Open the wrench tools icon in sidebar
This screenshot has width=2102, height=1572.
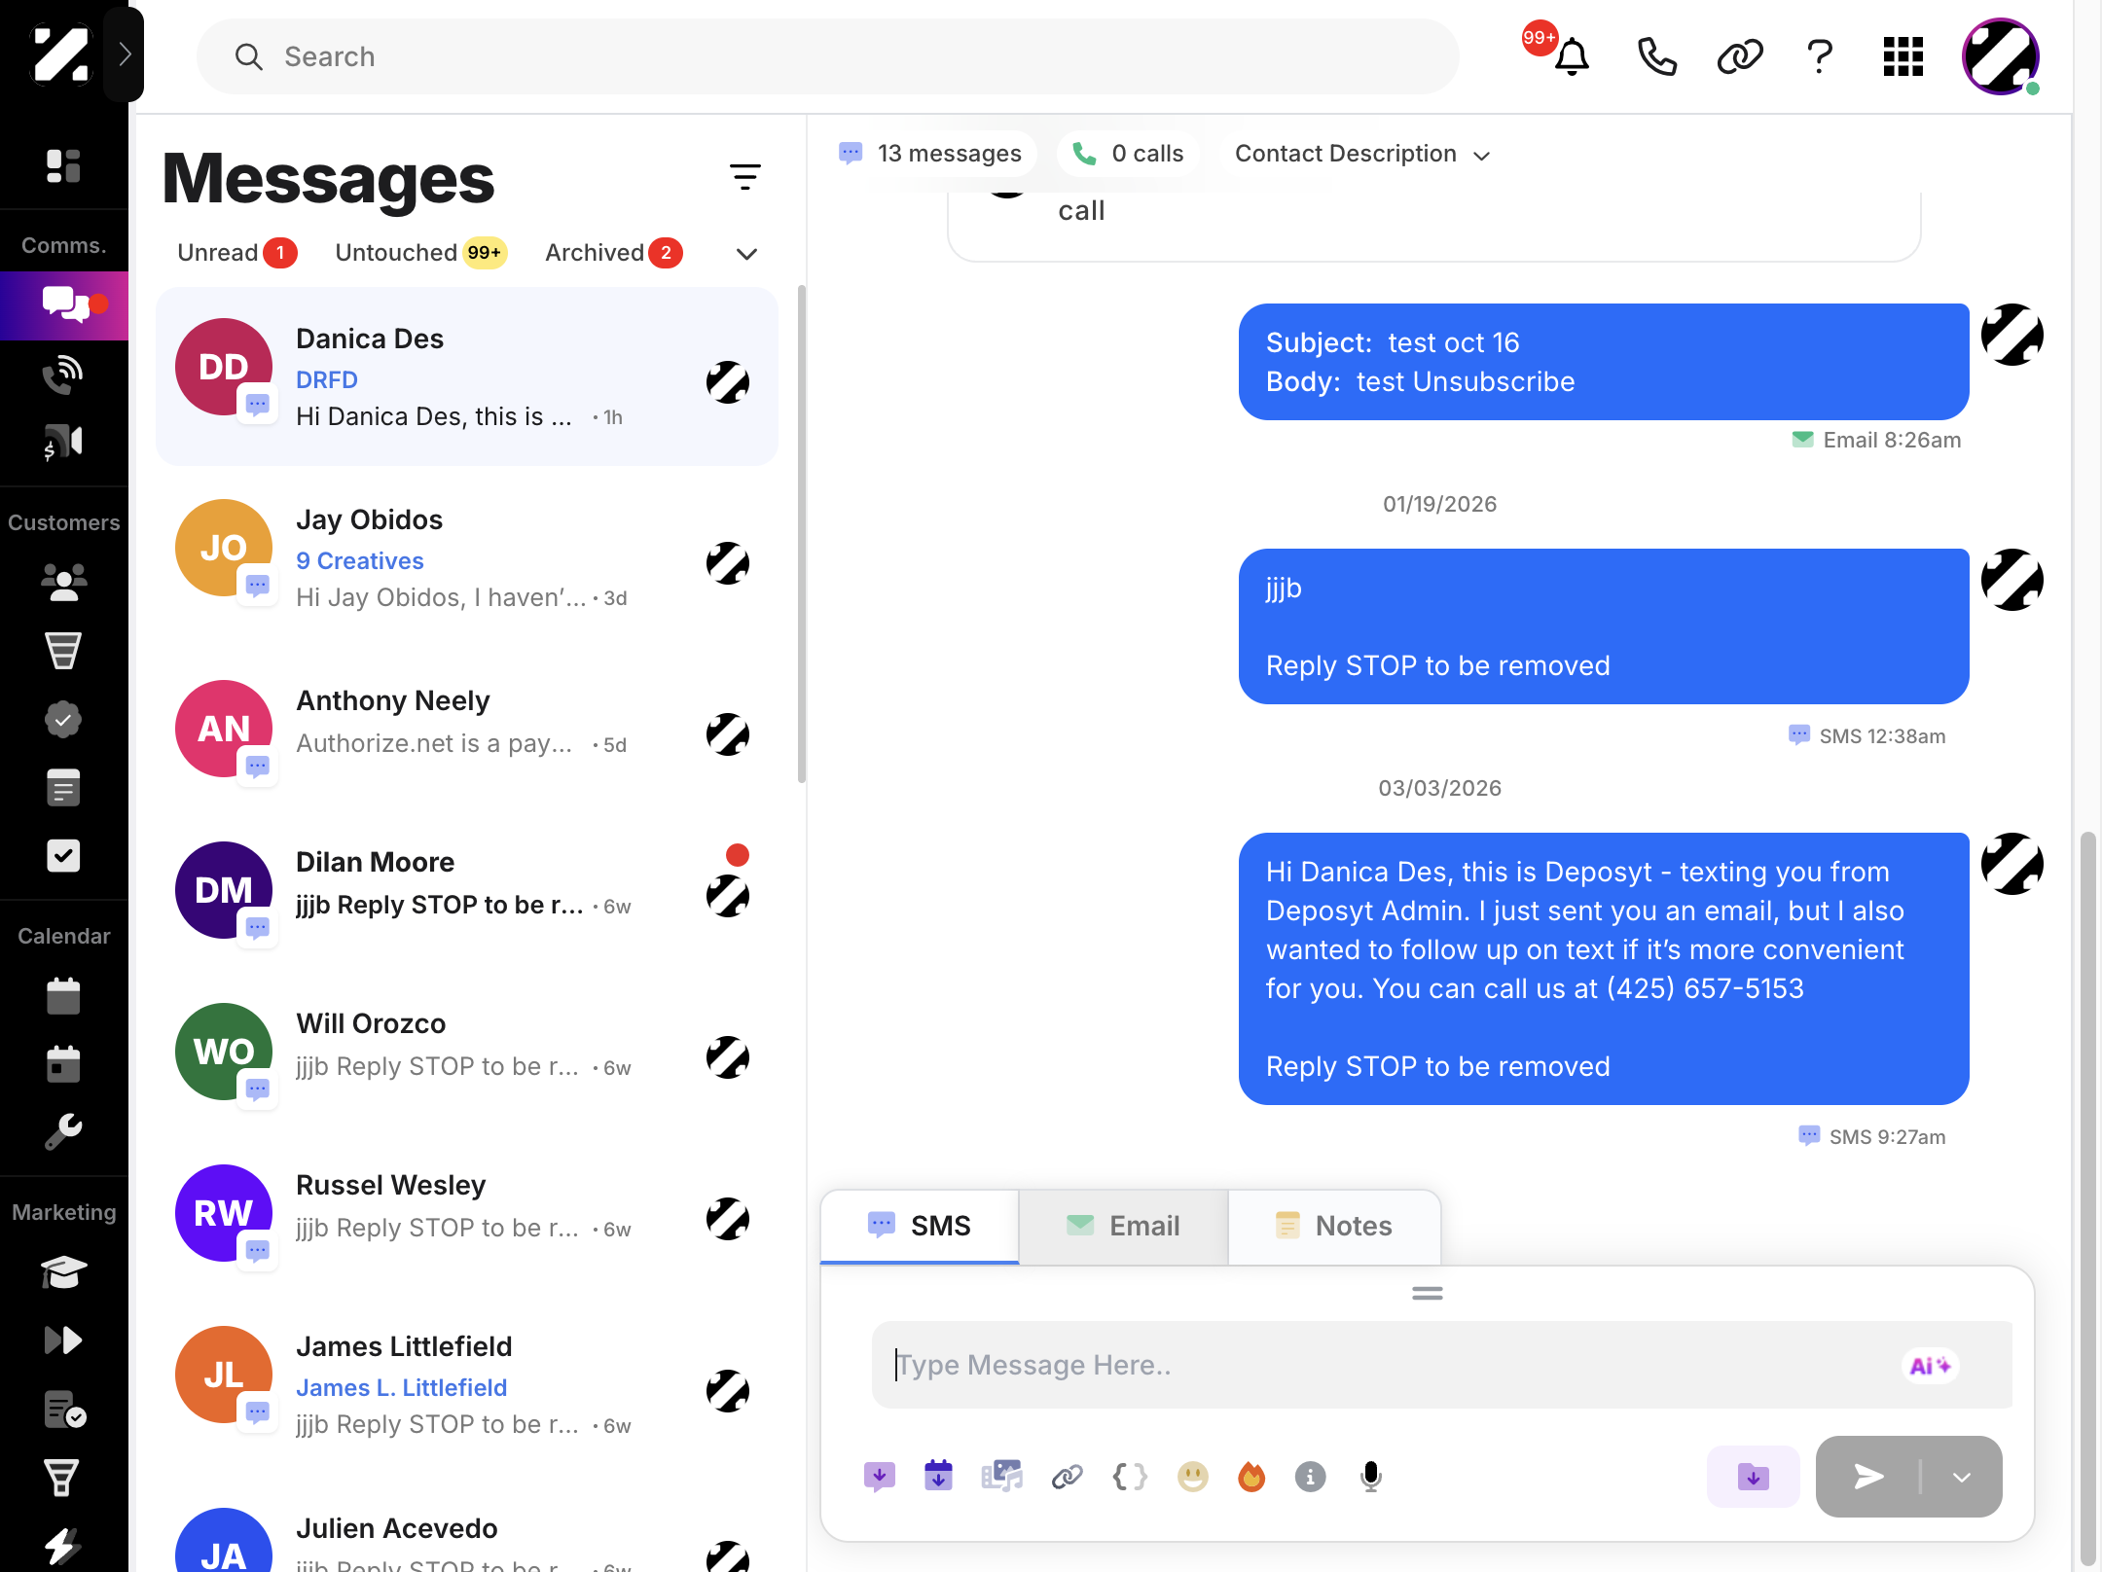coord(63,1131)
